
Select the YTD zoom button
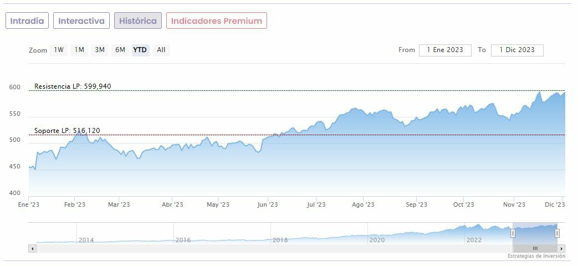click(x=140, y=50)
